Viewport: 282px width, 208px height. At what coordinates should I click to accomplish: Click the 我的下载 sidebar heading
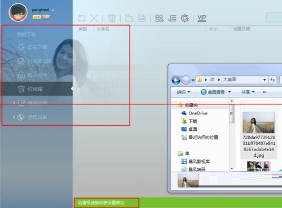[x=26, y=34]
